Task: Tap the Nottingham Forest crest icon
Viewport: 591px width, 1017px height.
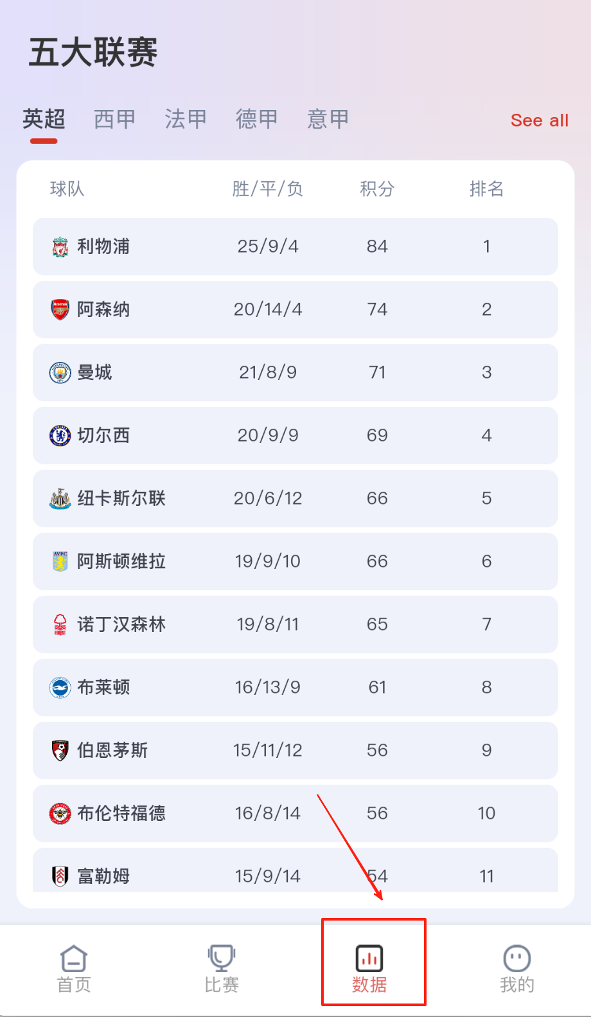Action: coord(60,625)
